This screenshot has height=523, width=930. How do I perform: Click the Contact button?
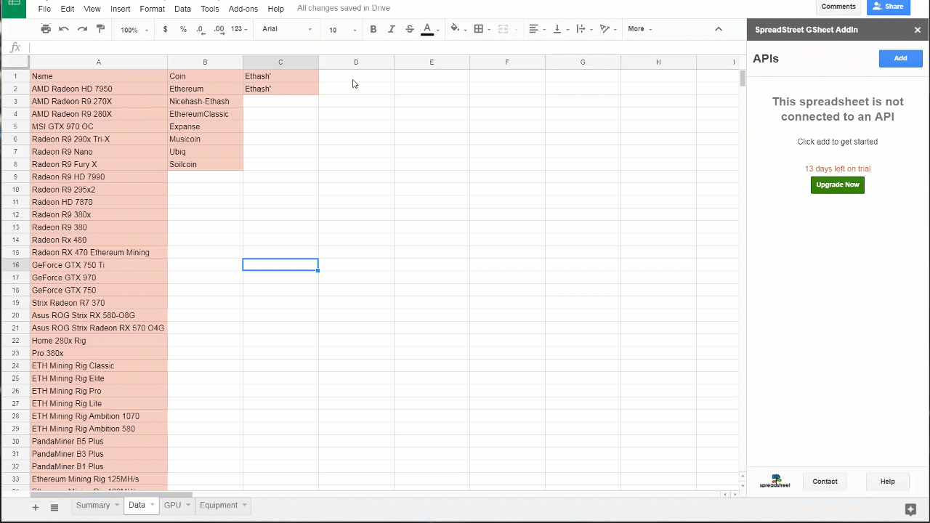coord(825,481)
